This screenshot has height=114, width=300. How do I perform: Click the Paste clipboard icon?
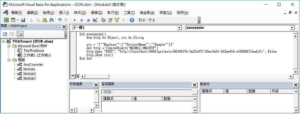point(44,20)
